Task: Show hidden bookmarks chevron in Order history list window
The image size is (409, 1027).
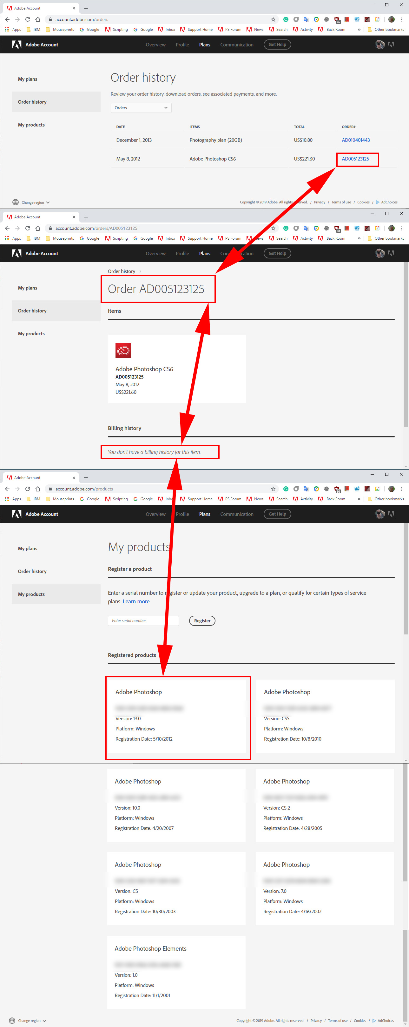Action: (359, 30)
